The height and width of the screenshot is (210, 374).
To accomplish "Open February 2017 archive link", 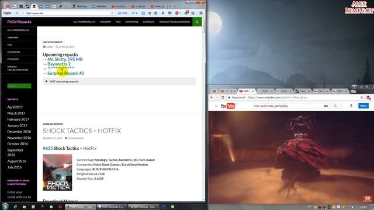I will pos(18,119).
